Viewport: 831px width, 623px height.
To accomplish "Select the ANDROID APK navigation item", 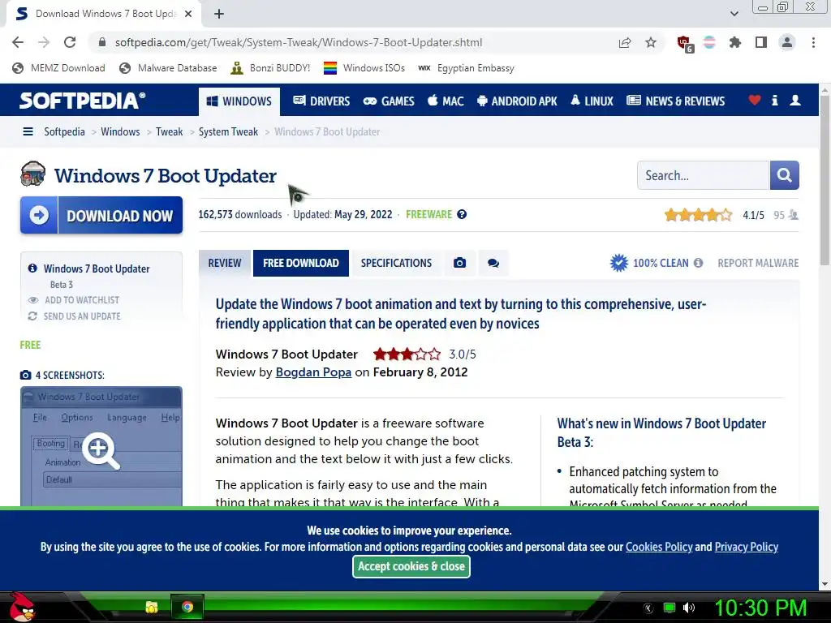I will [x=517, y=101].
